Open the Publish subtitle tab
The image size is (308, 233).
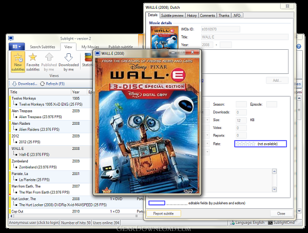pos(121,47)
